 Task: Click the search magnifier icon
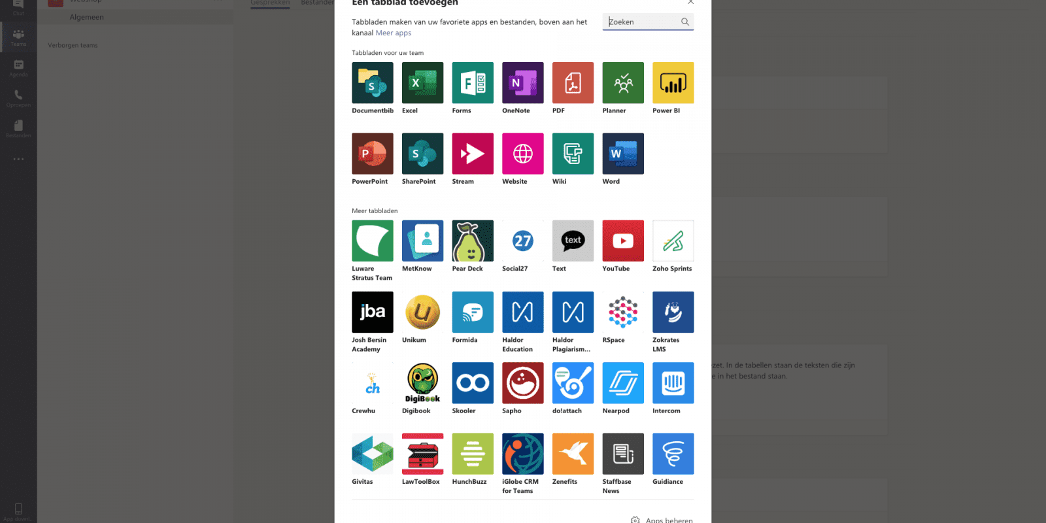pyautogui.click(x=685, y=22)
